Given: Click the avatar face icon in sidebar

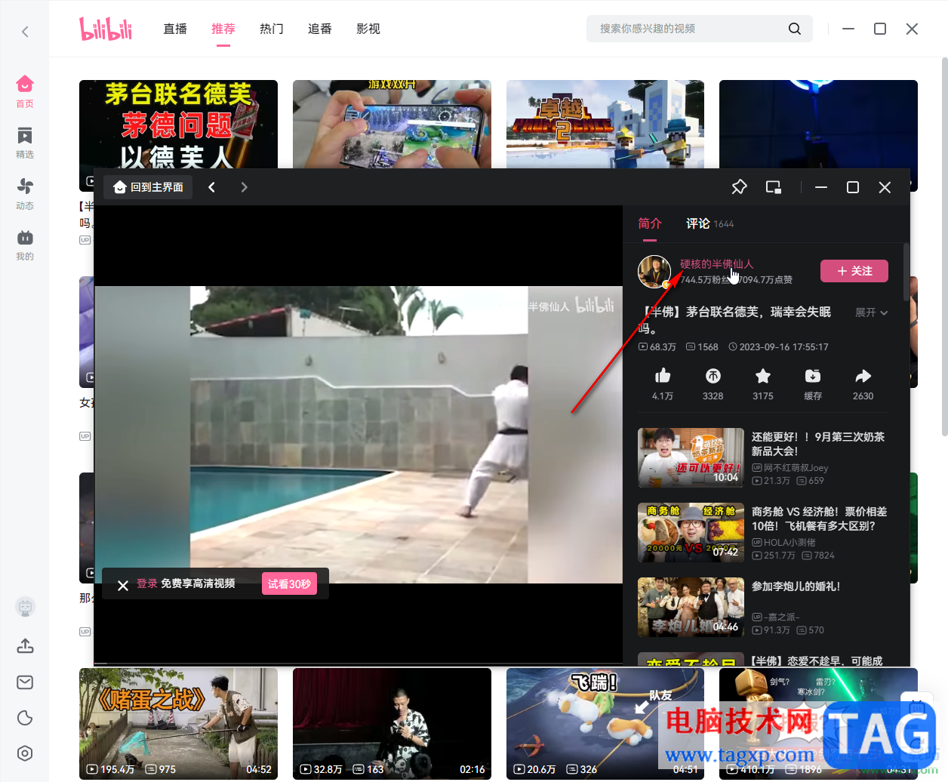Looking at the screenshot, I should coord(25,607).
